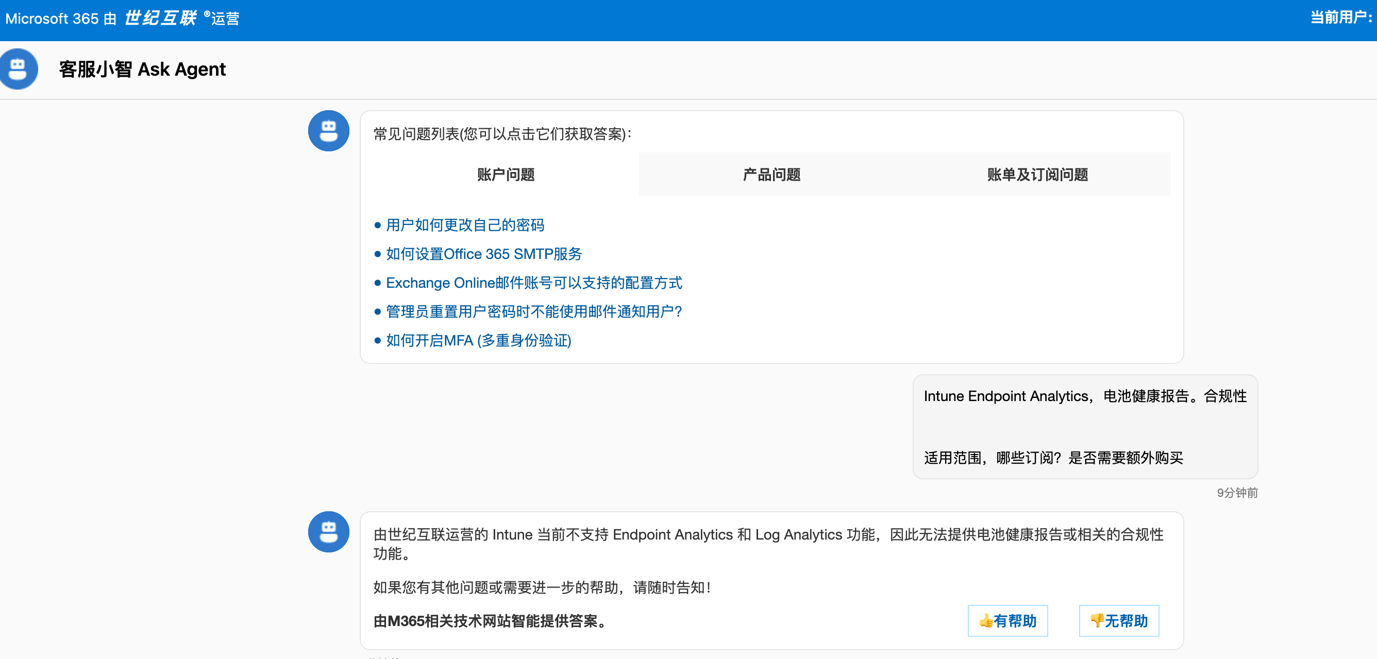Select the 账户问题 tab
Screen dimensions: 1377x659
[x=506, y=175]
